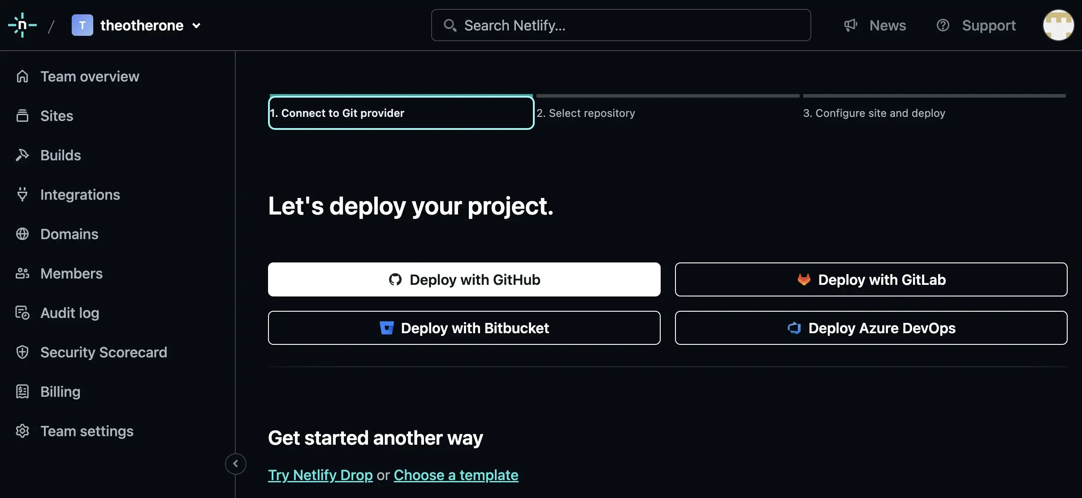The height and width of the screenshot is (498, 1082).
Task: Click the Netlify logo icon
Action: coord(22,25)
